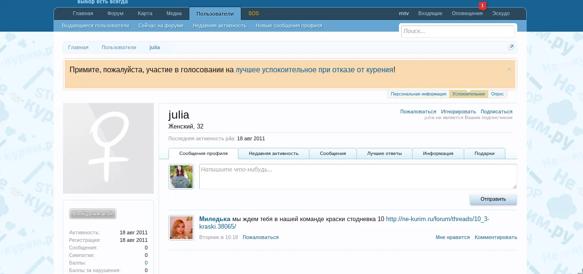Viewport: 583px width, 274px height.
Task: Switch to the Недавняя активность profile tab
Action: (x=274, y=154)
